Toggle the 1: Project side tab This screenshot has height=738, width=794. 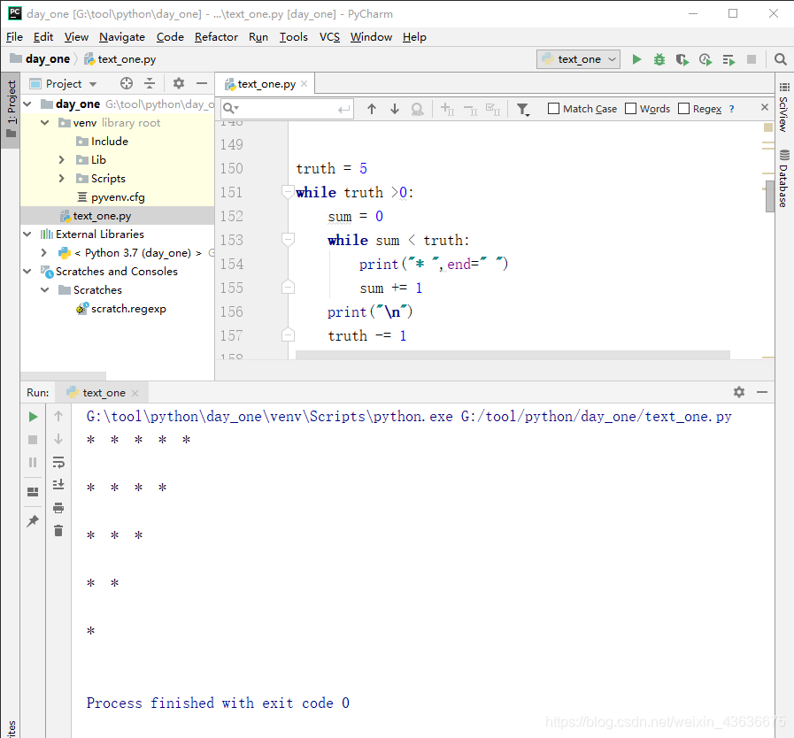tap(11, 109)
